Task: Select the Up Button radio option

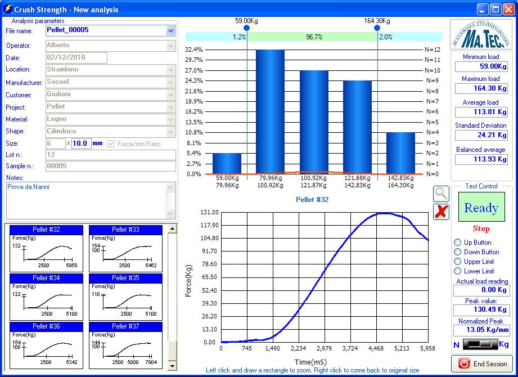Action: (x=458, y=243)
